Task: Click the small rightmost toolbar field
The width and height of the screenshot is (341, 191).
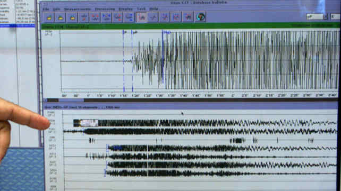Action: click(x=335, y=17)
